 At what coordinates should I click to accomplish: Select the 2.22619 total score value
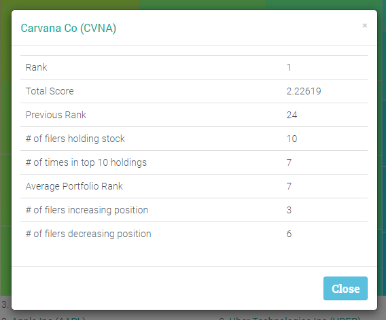click(x=304, y=91)
